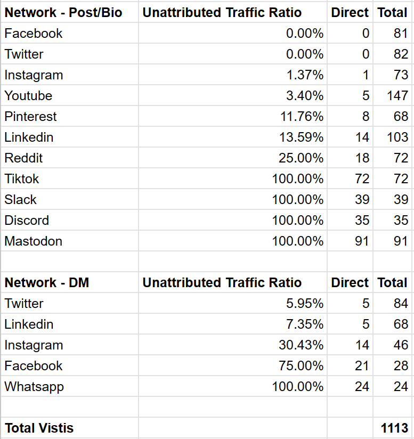Click the grand total value 1113

tap(394, 428)
